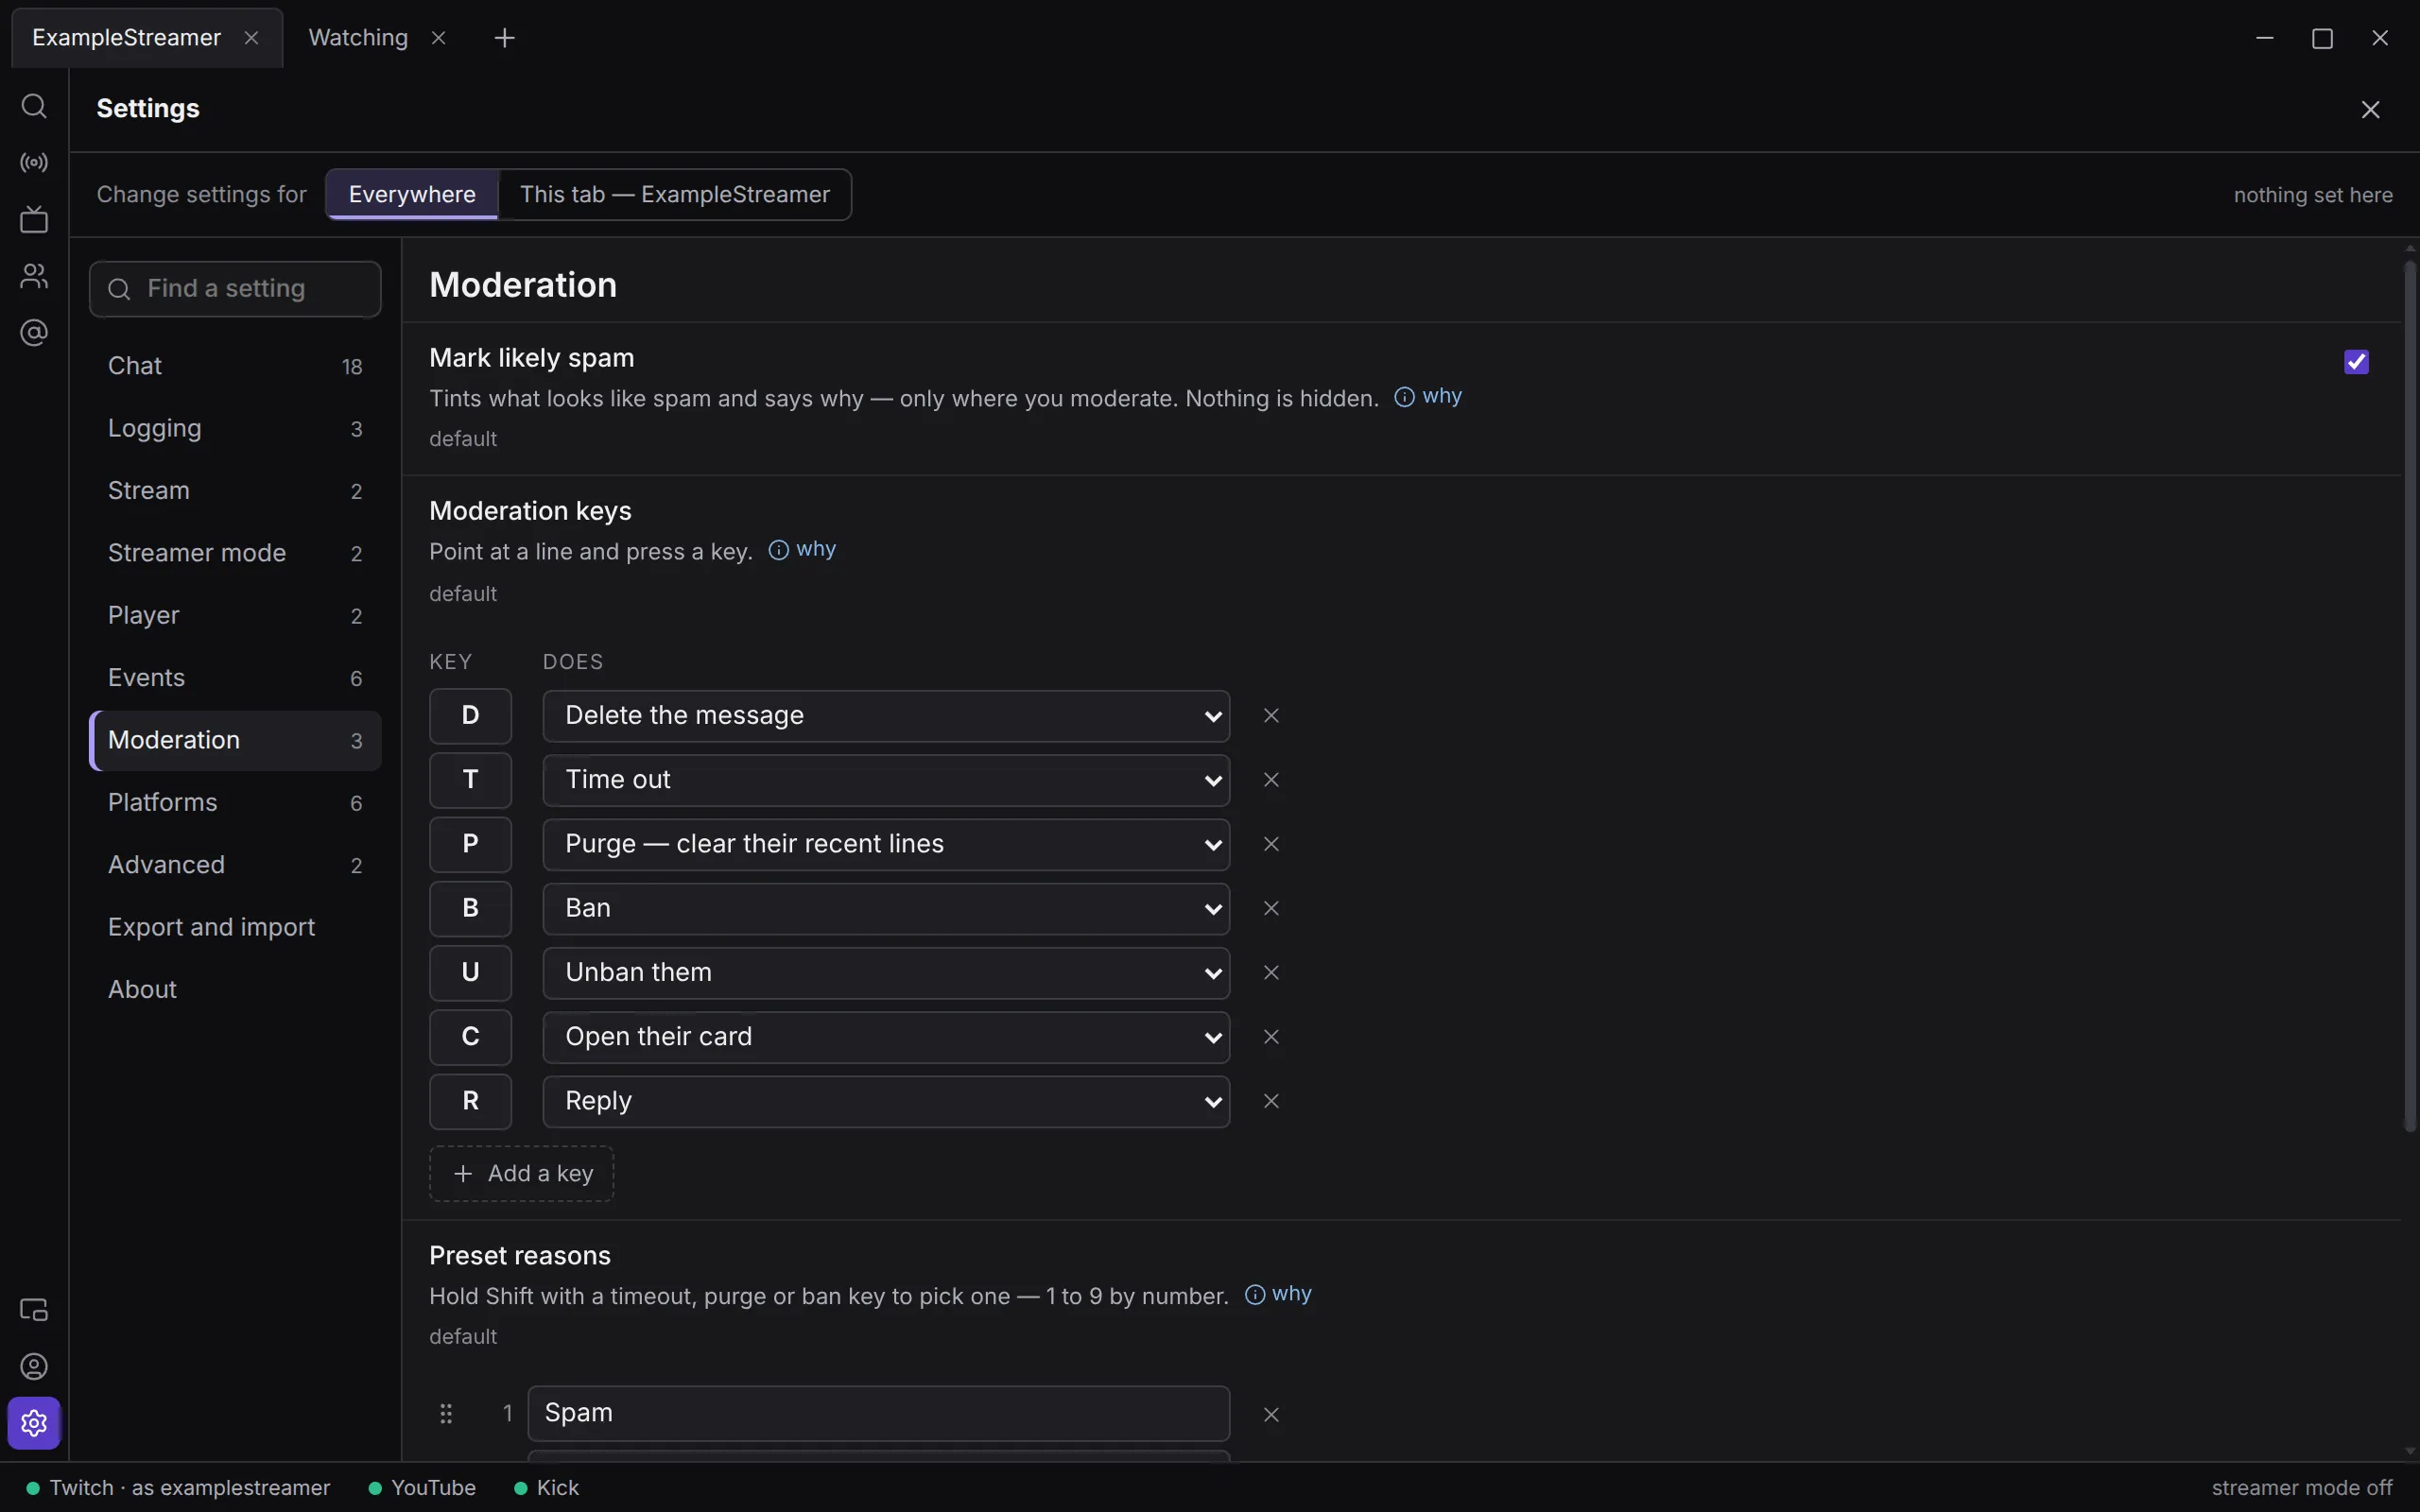This screenshot has width=2420, height=1512.
Task: Click the settings gear icon in the sidebar
Action: click(34, 1423)
